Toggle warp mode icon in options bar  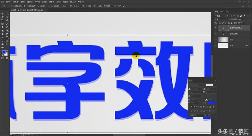point(115,6)
